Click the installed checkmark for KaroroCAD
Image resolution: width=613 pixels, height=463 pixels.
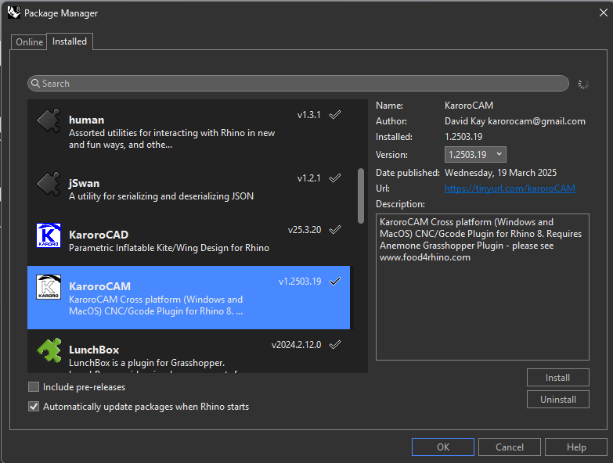point(335,230)
